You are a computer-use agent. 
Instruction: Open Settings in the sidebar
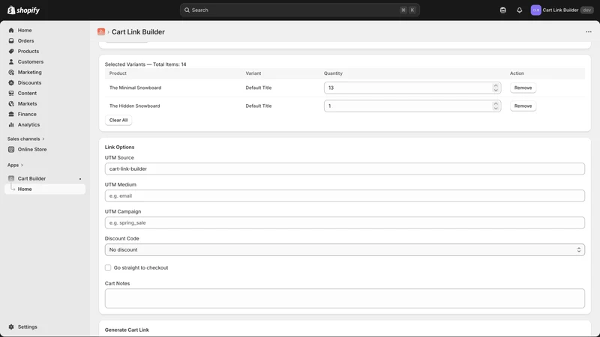click(x=27, y=327)
